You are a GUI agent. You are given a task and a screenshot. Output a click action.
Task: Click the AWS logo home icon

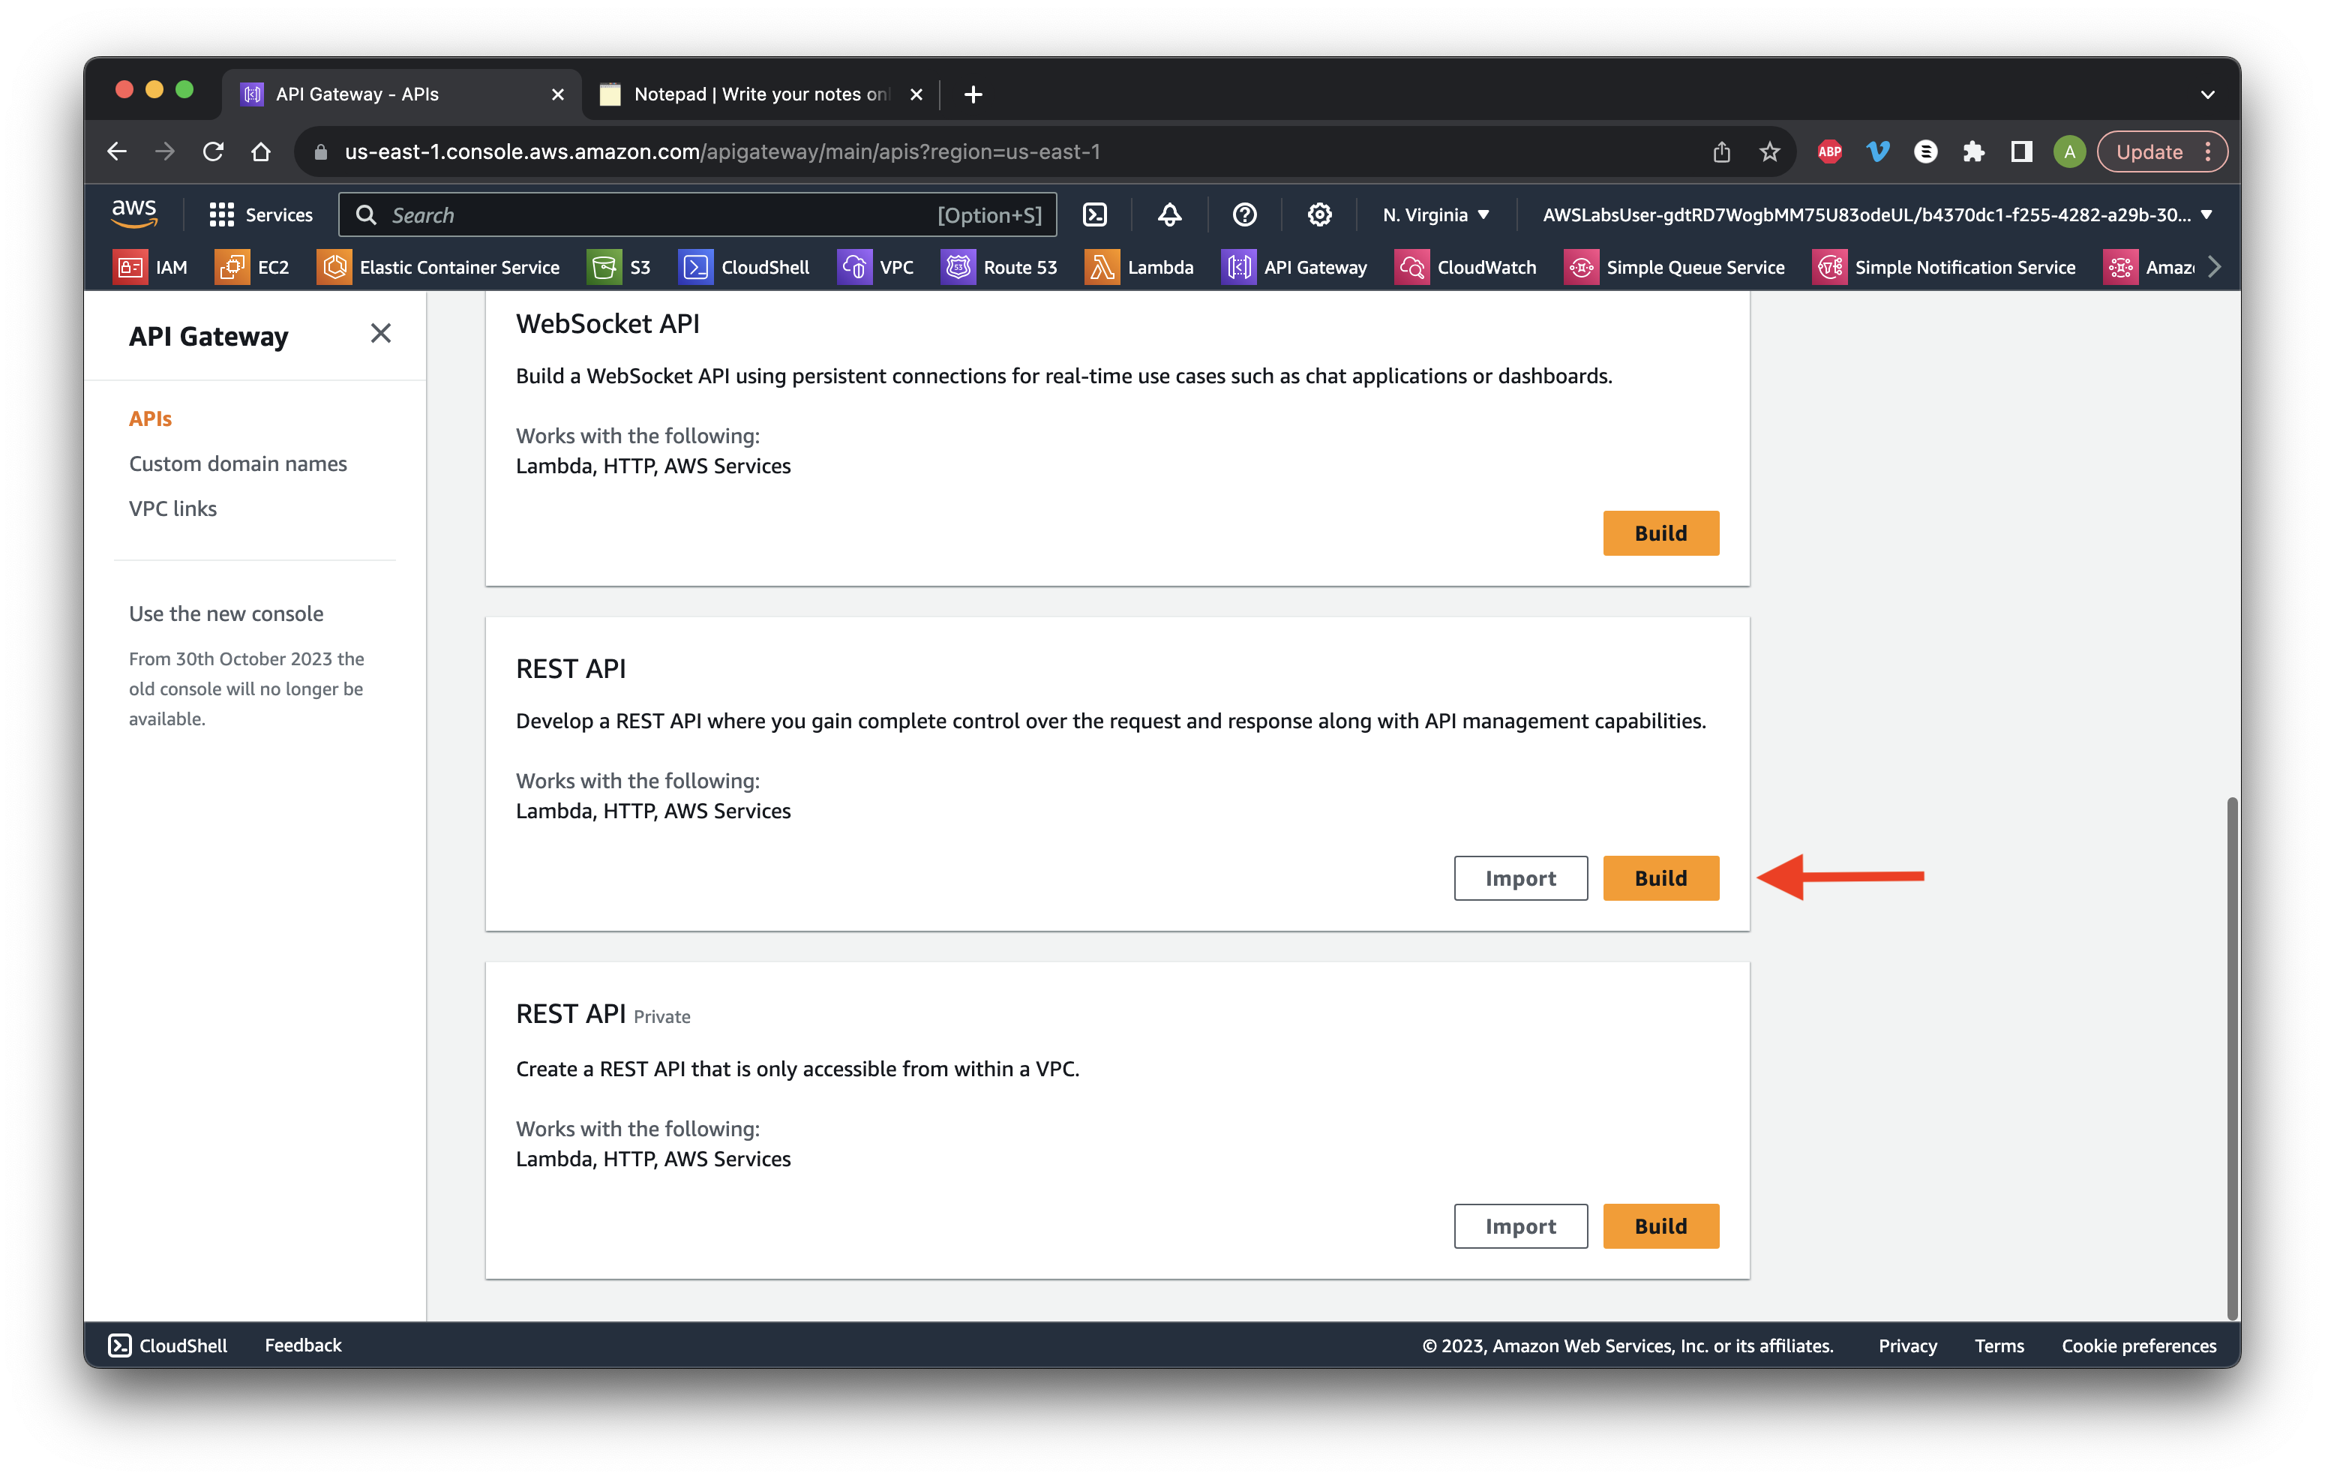pyautogui.click(x=134, y=213)
